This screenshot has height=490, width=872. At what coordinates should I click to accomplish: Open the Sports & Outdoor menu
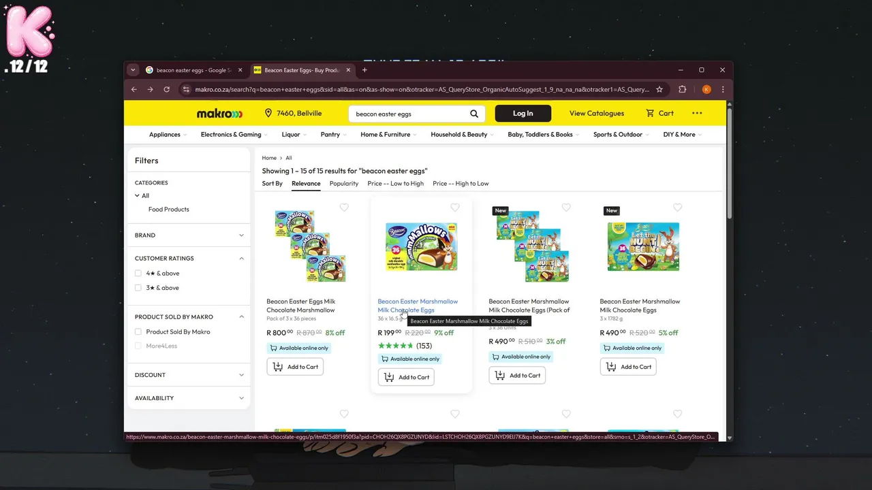pos(621,135)
